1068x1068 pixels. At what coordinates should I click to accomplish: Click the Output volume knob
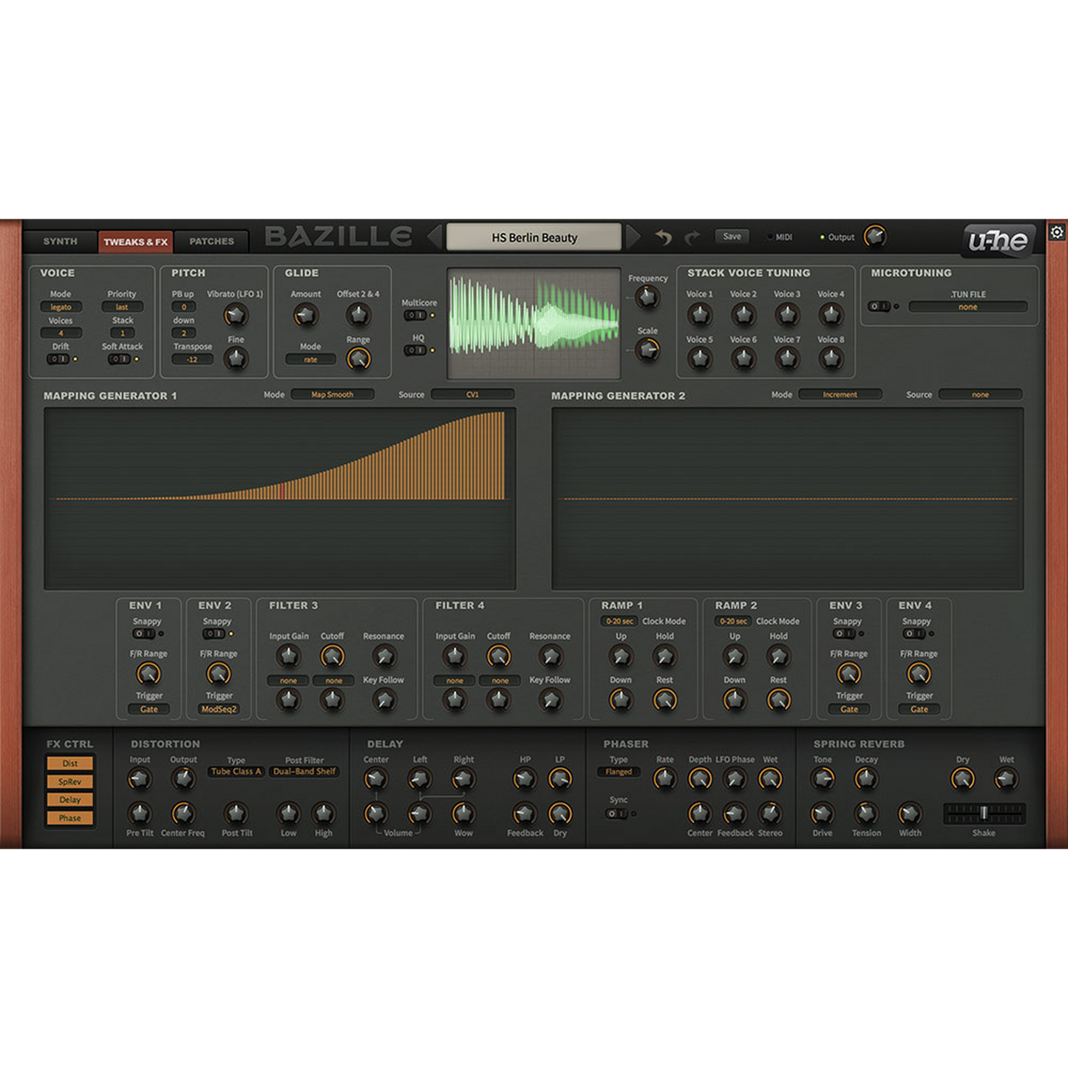click(875, 237)
